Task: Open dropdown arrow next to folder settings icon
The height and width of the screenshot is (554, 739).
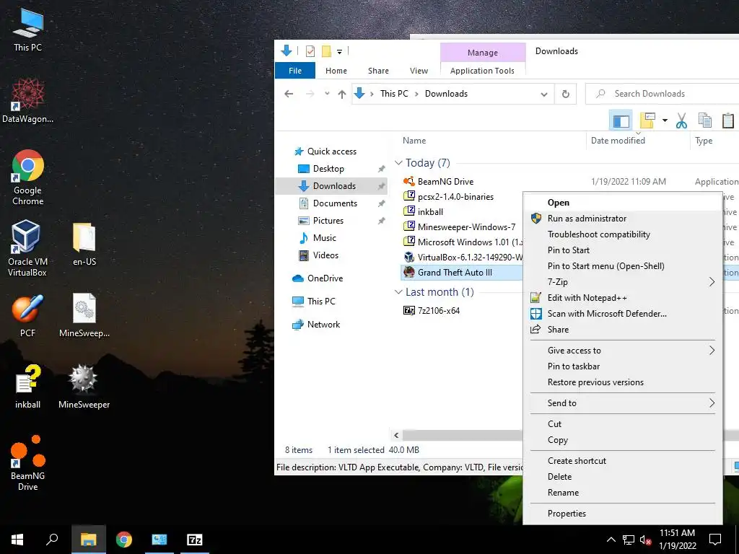Action: click(665, 120)
